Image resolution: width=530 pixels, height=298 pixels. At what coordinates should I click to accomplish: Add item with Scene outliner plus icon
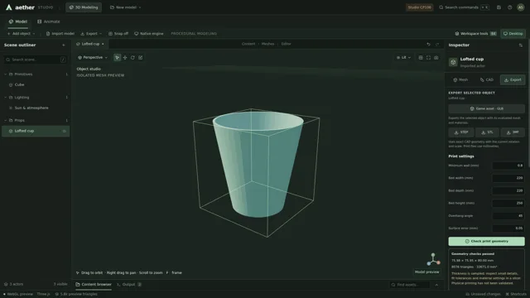[x=64, y=45]
